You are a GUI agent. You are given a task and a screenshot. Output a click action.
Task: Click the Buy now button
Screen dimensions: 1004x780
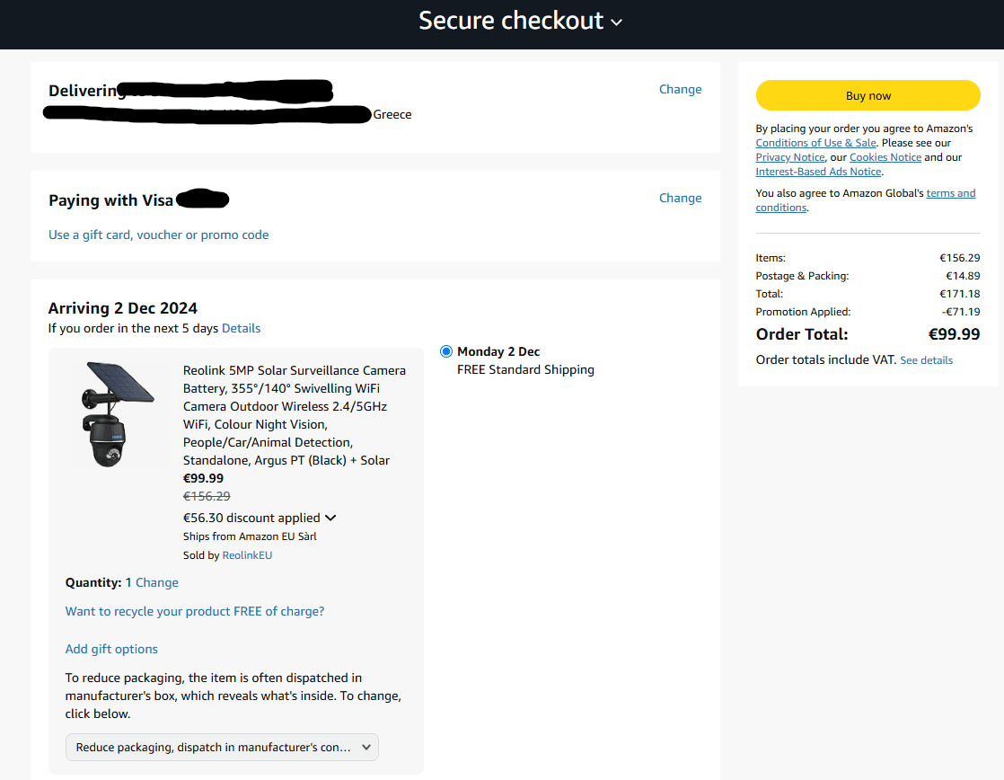click(867, 95)
